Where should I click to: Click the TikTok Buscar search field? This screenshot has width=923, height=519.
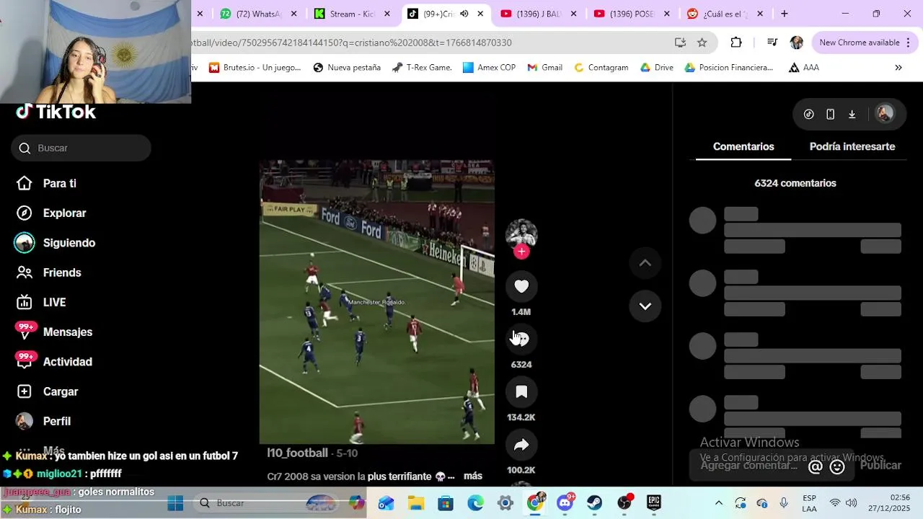[x=81, y=148]
